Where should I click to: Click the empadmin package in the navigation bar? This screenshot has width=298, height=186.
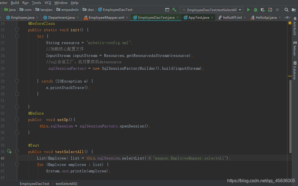(68, 10)
